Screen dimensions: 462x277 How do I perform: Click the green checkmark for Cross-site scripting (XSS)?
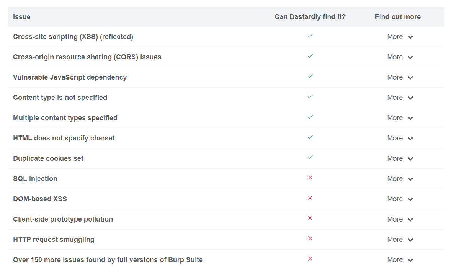tap(310, 36)
